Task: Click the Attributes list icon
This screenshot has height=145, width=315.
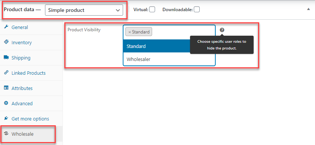Action: point(6,88)
